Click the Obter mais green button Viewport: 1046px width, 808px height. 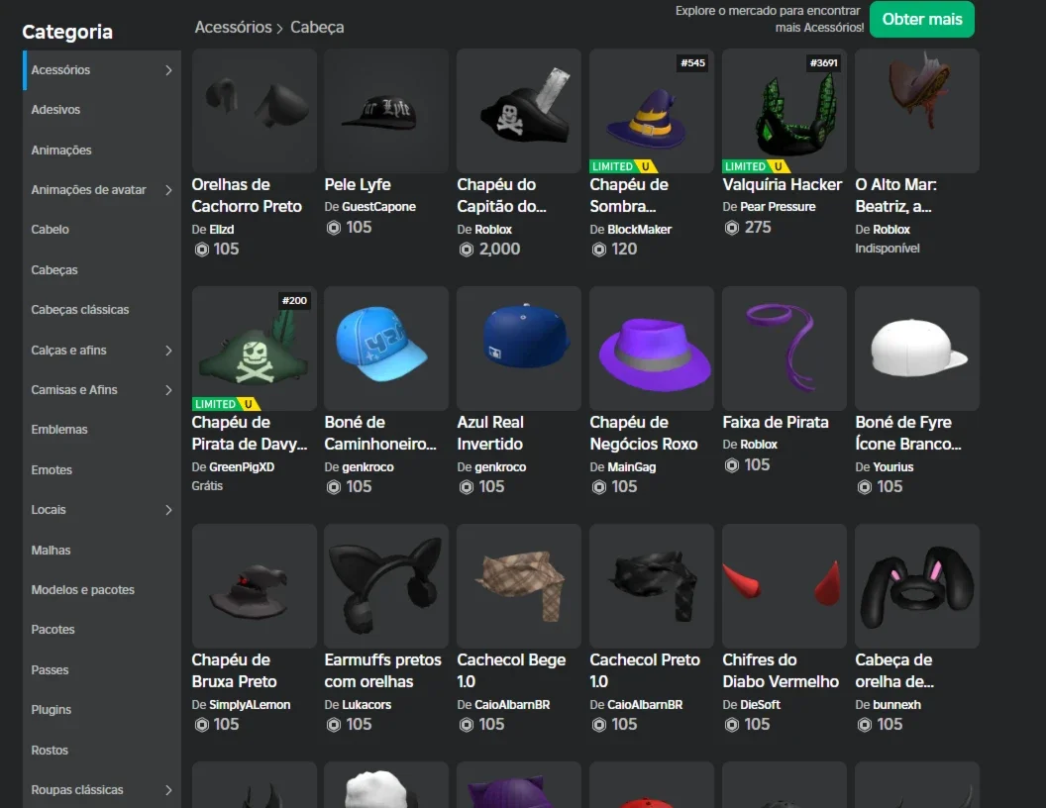pyautogui.click(x=922, y=20)
